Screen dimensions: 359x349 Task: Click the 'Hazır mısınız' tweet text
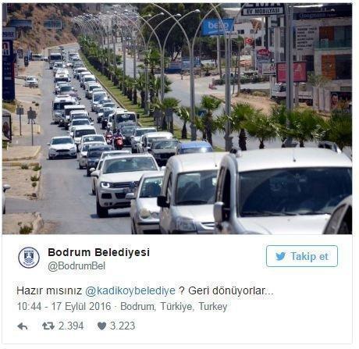pyautogui.click(x=49, y=290)
